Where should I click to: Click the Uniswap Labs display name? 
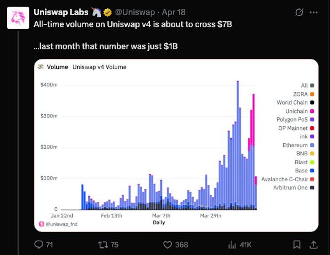click(61, 12)
